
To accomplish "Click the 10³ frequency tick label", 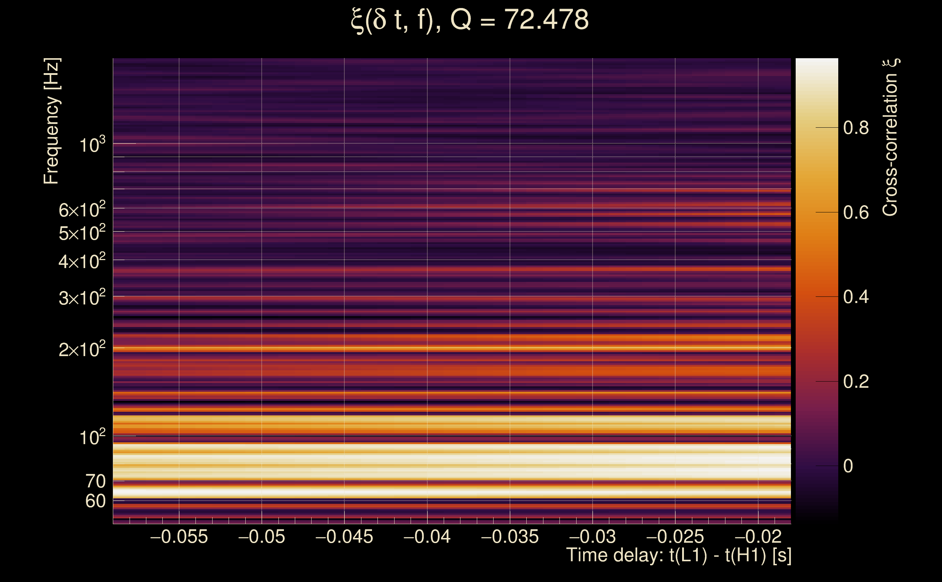I will [92, 145].
